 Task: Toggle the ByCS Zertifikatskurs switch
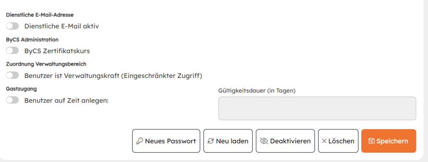[x=12, y=51]
